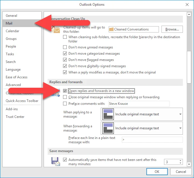Uncheck Don't move flagged messages
This screenshot has height=178, width=194.
click(x=65, y=60)
